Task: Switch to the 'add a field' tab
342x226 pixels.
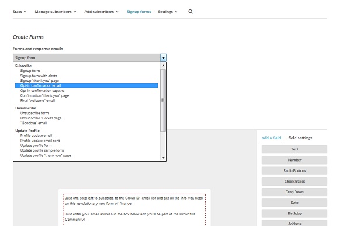Action: point(271,138)
